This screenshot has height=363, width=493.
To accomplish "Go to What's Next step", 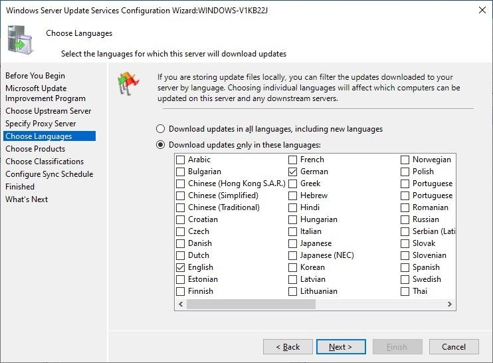I will [27, 199].
